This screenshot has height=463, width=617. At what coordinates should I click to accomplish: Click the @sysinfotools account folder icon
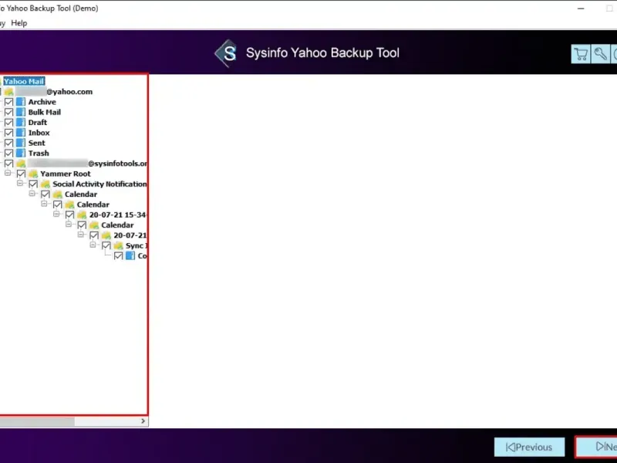point(21,164)
